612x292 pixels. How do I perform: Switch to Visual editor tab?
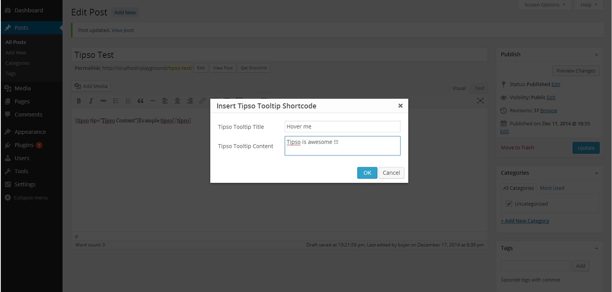[x=459, y=88]
